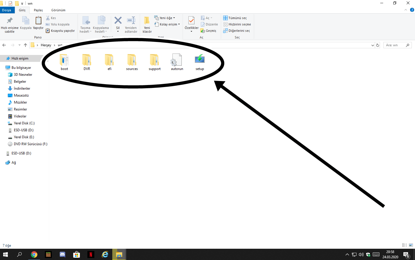Open the autorun file

coord(177,59)
